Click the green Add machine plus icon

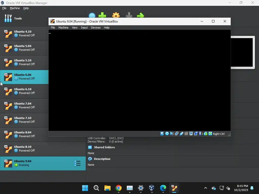click(102, 15)
